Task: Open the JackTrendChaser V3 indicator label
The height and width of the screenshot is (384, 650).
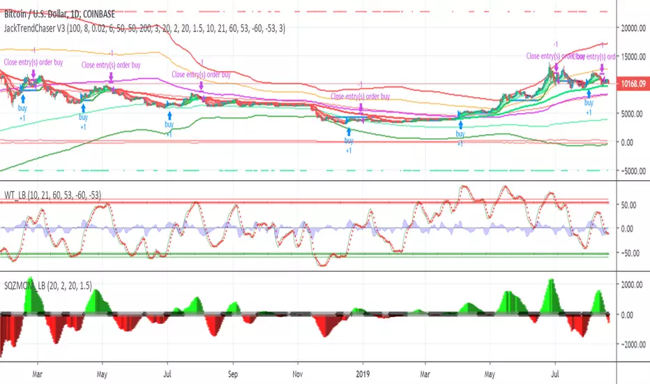Action: [144, 29]
